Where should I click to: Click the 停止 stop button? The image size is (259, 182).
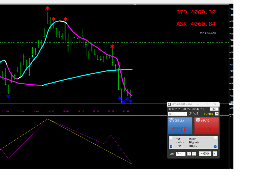point(214,109)
